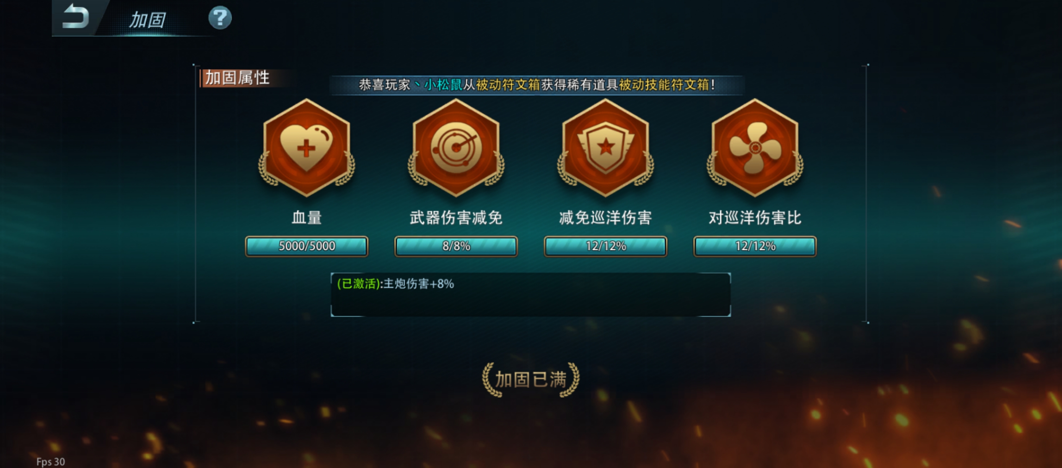1062x468 pixels.
Task: Click the 8/8% progress bar
Action: (456, 246)
